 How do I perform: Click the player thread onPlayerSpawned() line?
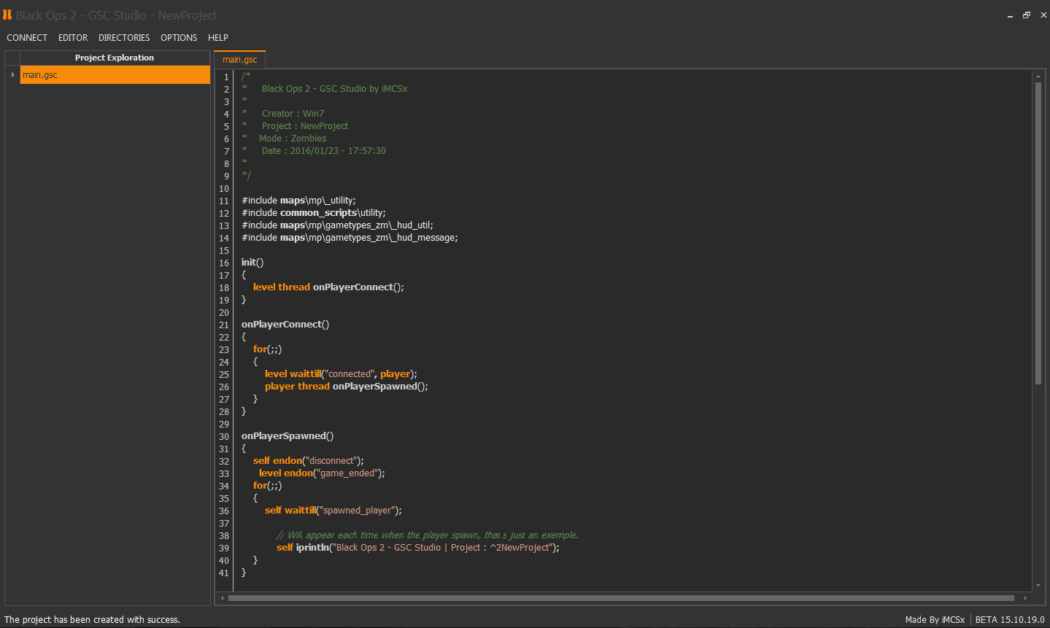(347, 387)
